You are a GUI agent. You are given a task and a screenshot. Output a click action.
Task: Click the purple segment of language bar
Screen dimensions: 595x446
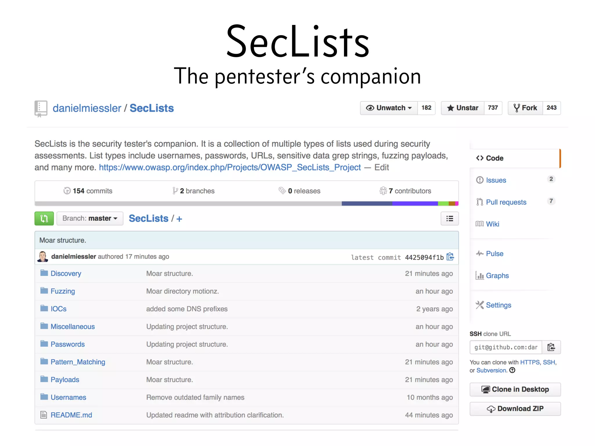click(x=415, y=204)
